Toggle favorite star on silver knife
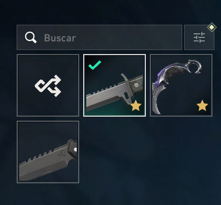Image resolution: width=221 pixels, height=205 pixels. point(136,106)
